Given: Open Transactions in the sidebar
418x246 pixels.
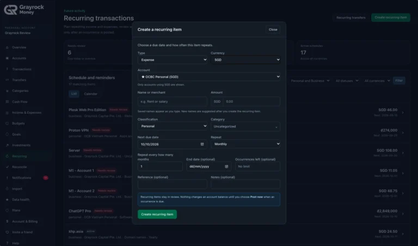Looking at the screenshot, I should pyautogui.click(x=22, y=69).
